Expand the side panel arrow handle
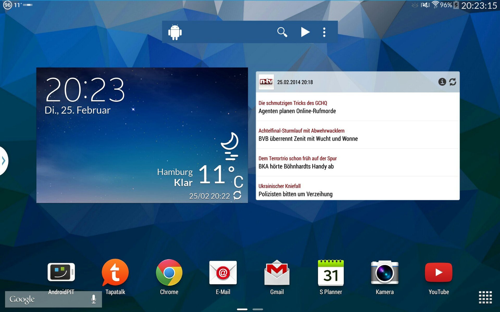The width and height of the screenshot is (500, 312). (x=4, y=161)
